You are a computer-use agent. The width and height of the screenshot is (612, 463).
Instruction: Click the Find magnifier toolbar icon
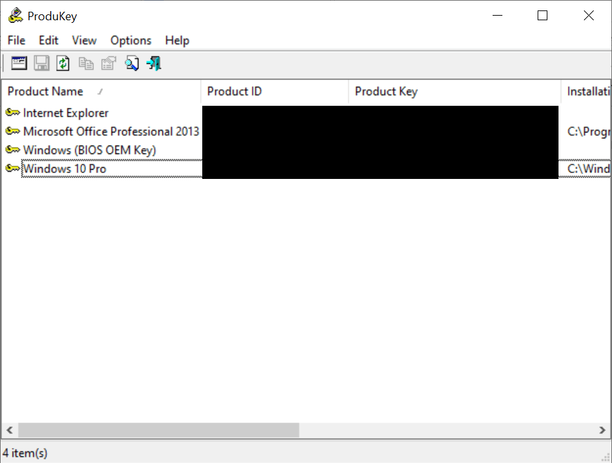coord(132,63)
